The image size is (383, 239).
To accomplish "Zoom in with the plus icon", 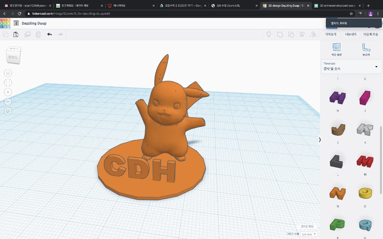I will point(8,92).
